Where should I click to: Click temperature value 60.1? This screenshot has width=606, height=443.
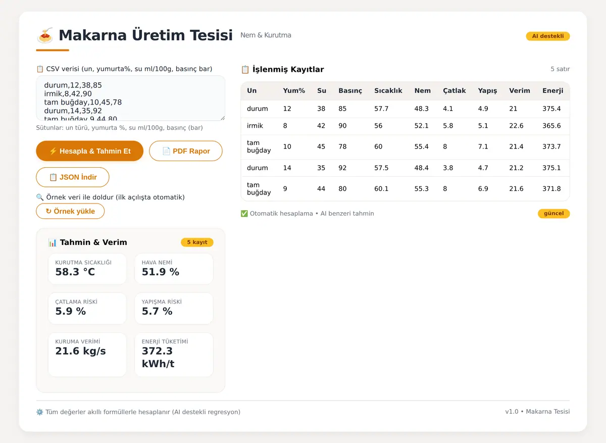(x=381, y=188)
